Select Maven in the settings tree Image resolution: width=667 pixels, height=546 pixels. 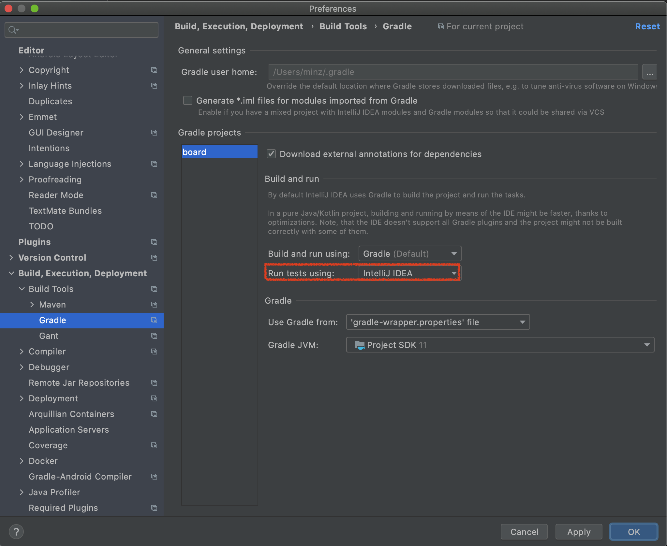[x=52, y=305]
